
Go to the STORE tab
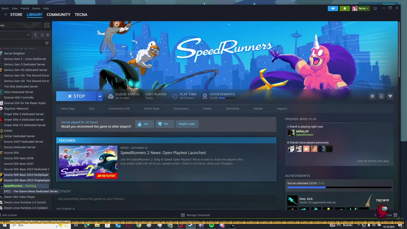(16, 15)
